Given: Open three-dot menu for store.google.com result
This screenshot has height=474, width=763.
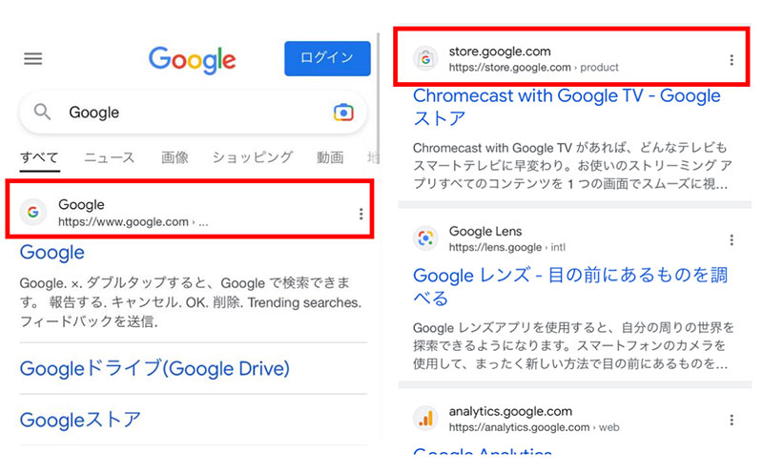Looking at the screenshot, I should click(732, 60).
